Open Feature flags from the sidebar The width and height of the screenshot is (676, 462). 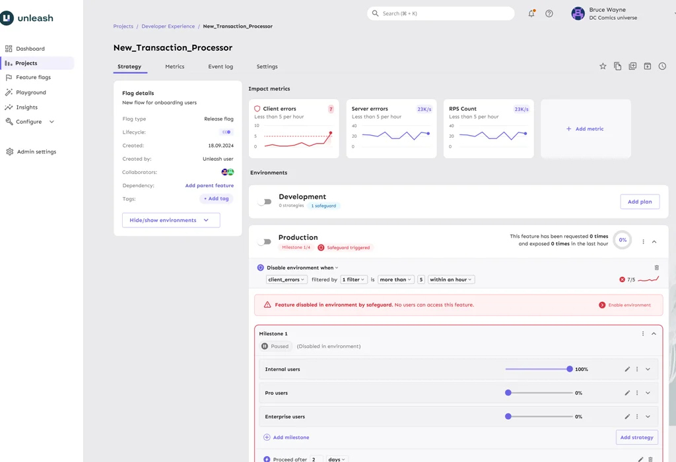pyautogui.click(x=33, y=77)
